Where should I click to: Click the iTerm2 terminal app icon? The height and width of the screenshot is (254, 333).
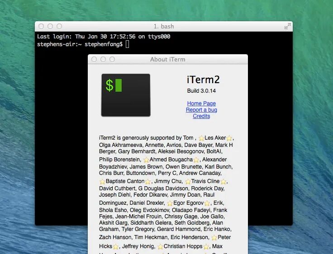point(126,95)
